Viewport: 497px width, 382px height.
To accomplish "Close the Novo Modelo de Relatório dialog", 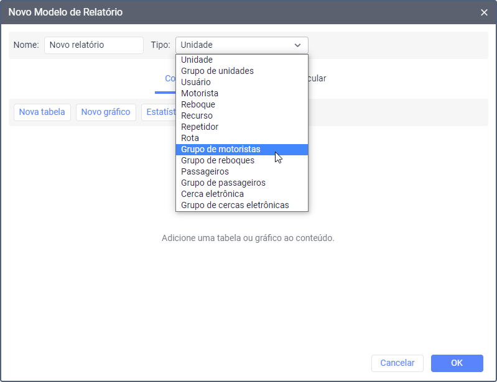I will (484, 12).
